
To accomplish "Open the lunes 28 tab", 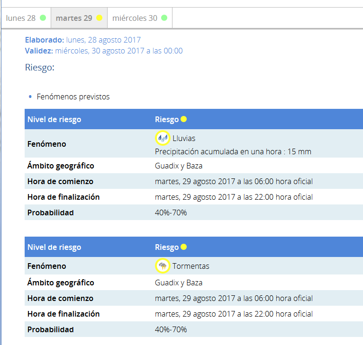I will pos(21,18).
